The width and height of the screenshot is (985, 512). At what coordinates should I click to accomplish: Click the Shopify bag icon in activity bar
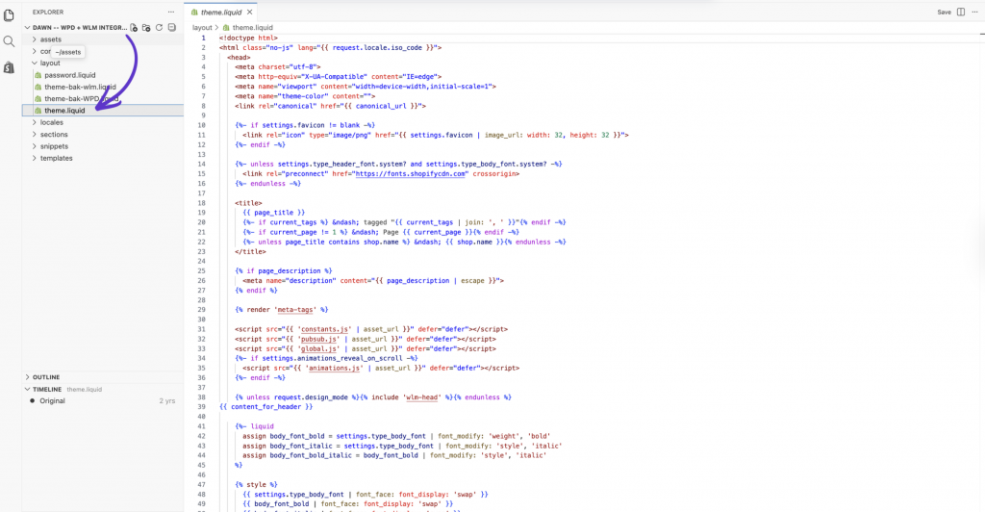[x=9, y=67]
